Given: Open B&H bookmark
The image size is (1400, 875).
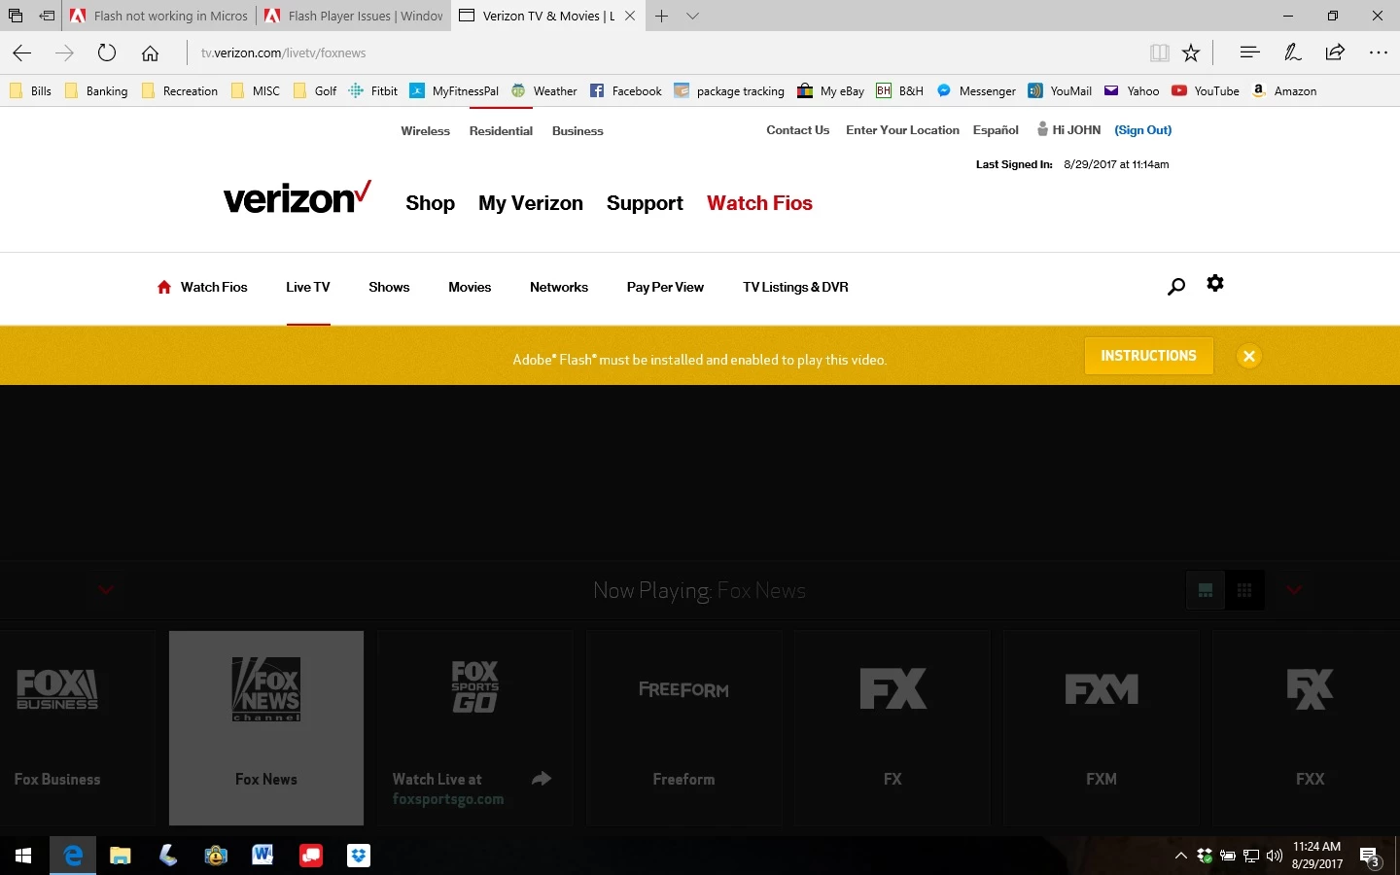Looking at the screenshot, I should (x=900, y=91).
